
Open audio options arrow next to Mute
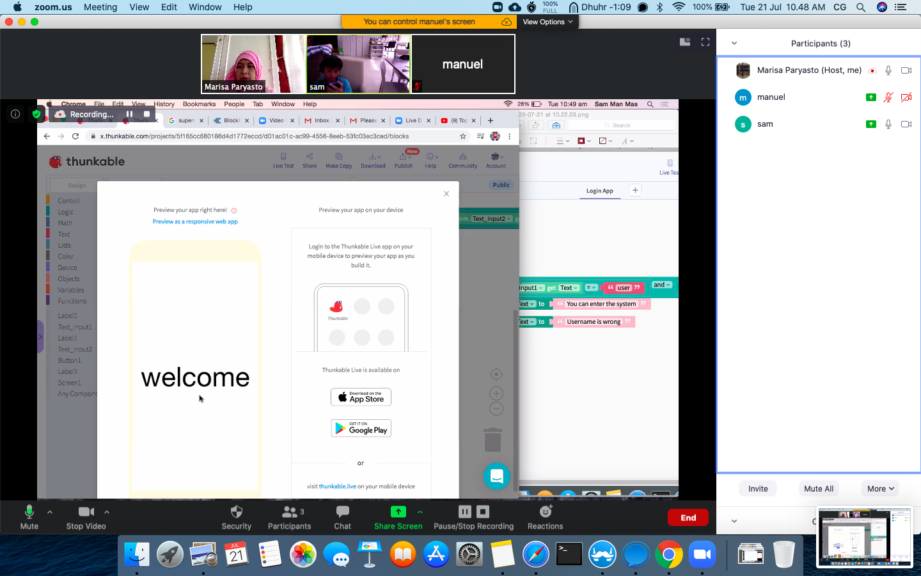(x=50, y=512)
